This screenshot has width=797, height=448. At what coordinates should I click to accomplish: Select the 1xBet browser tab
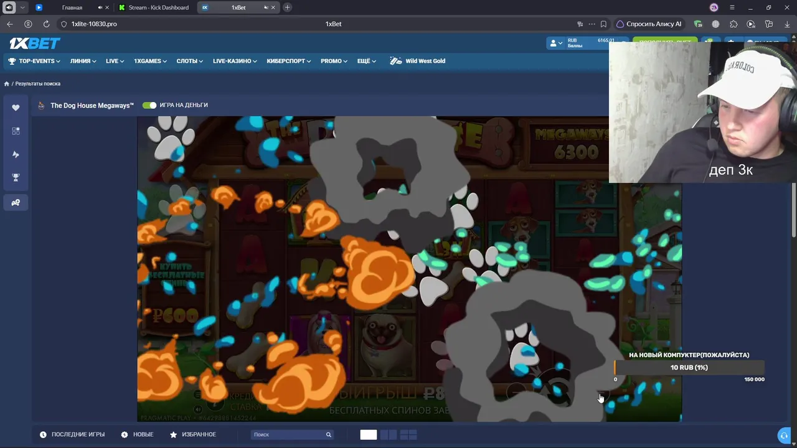(238, 7)
